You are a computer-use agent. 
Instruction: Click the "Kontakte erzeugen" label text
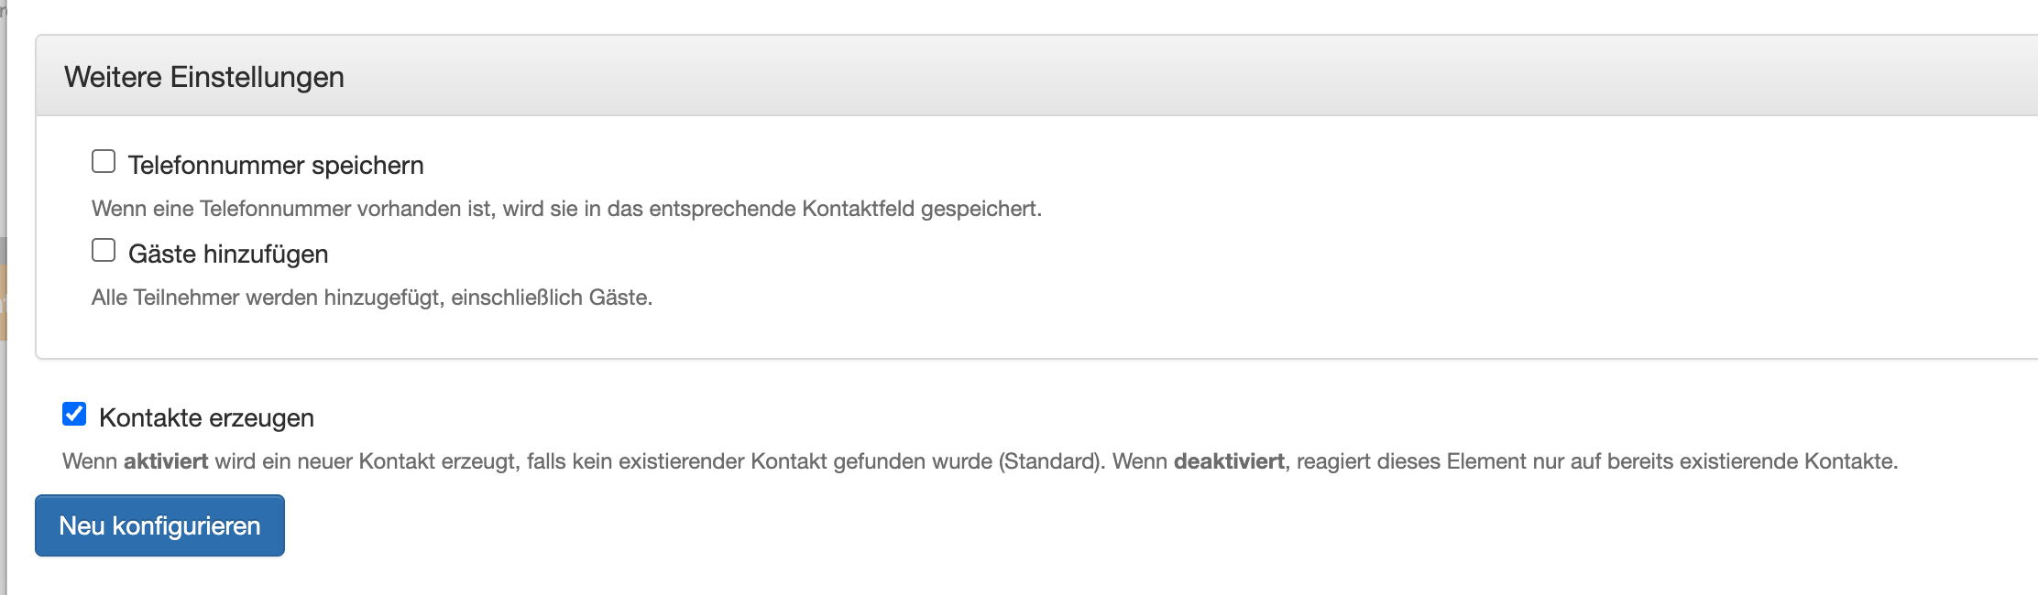click(206, 418)
